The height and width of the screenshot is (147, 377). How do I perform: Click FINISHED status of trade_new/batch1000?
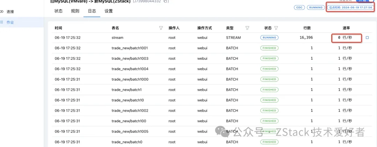point(269,79)
